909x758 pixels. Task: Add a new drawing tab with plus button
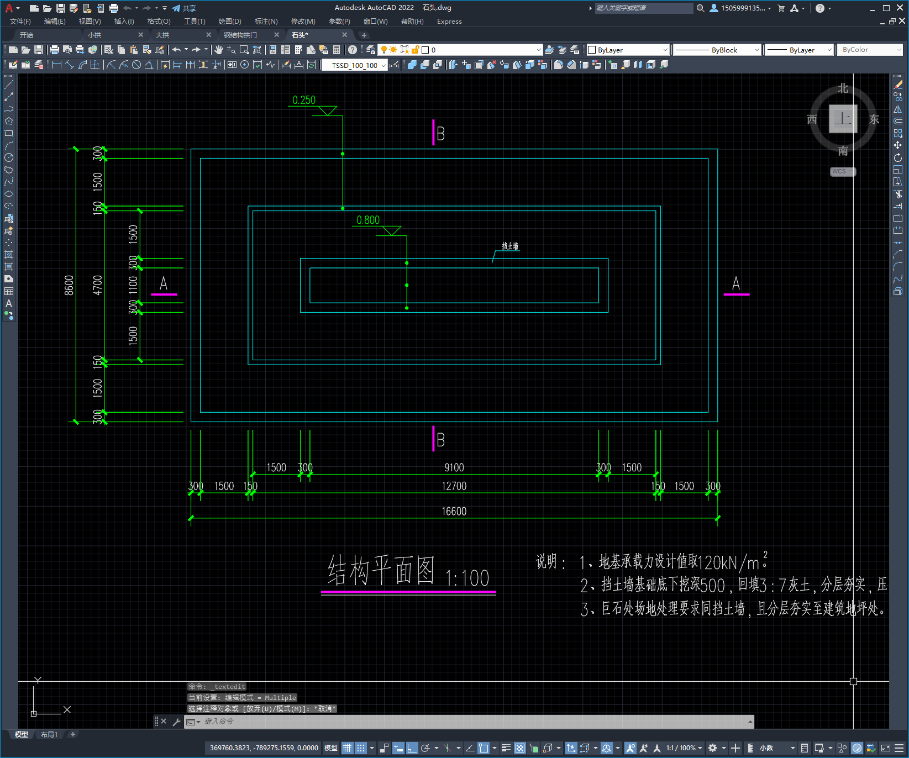[x=364, y=35]
